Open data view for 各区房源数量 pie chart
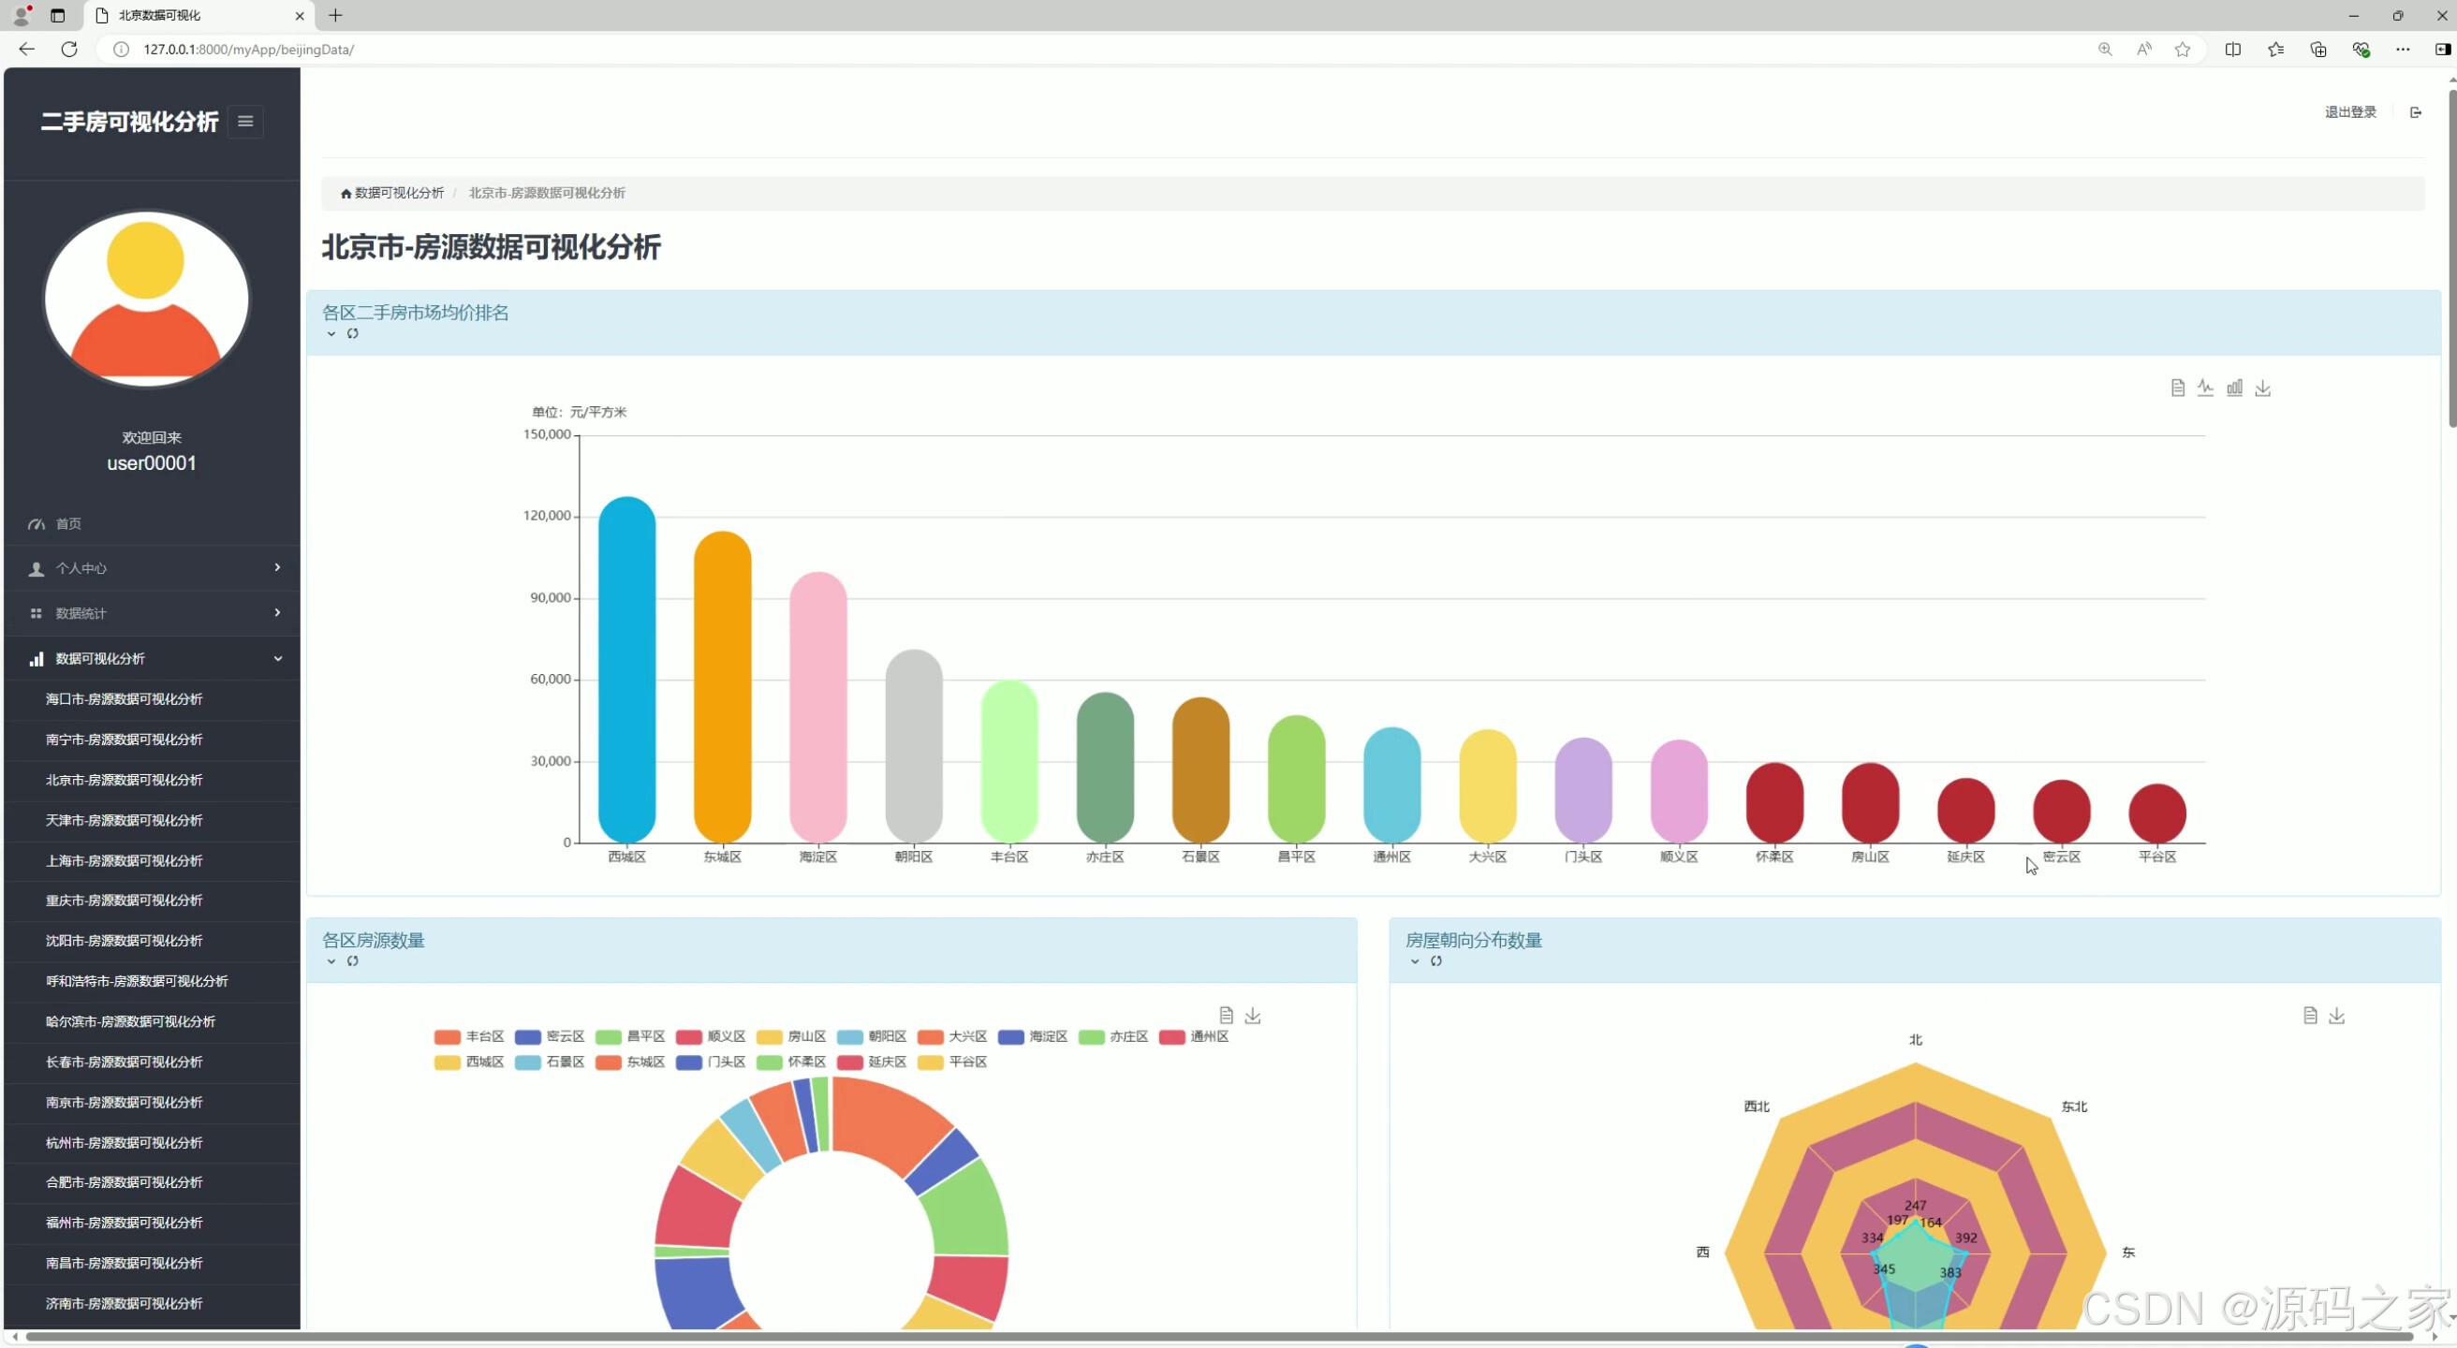The image size is (2457, 1348). pyautogui.click(x=1227, y=1016)
